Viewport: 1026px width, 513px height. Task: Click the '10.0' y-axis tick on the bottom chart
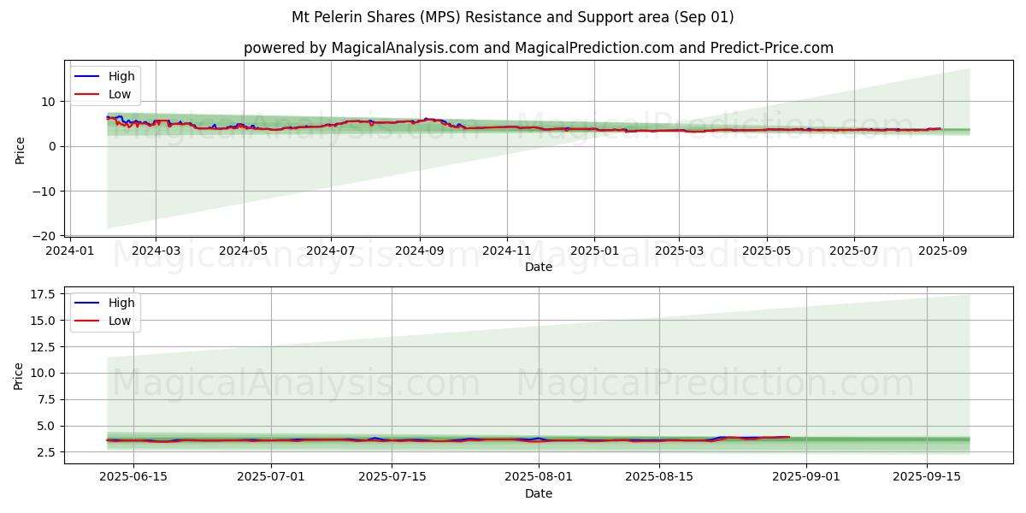click(x=44, y=374)
